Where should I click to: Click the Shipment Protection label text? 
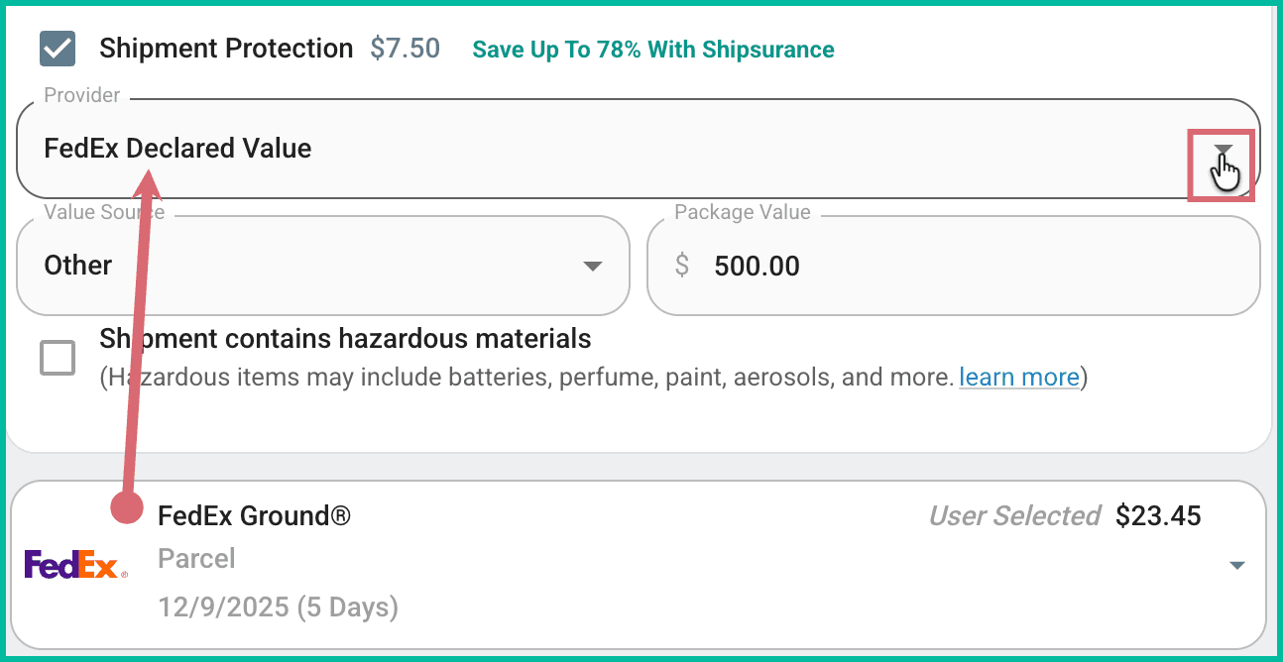pos(226,49)
